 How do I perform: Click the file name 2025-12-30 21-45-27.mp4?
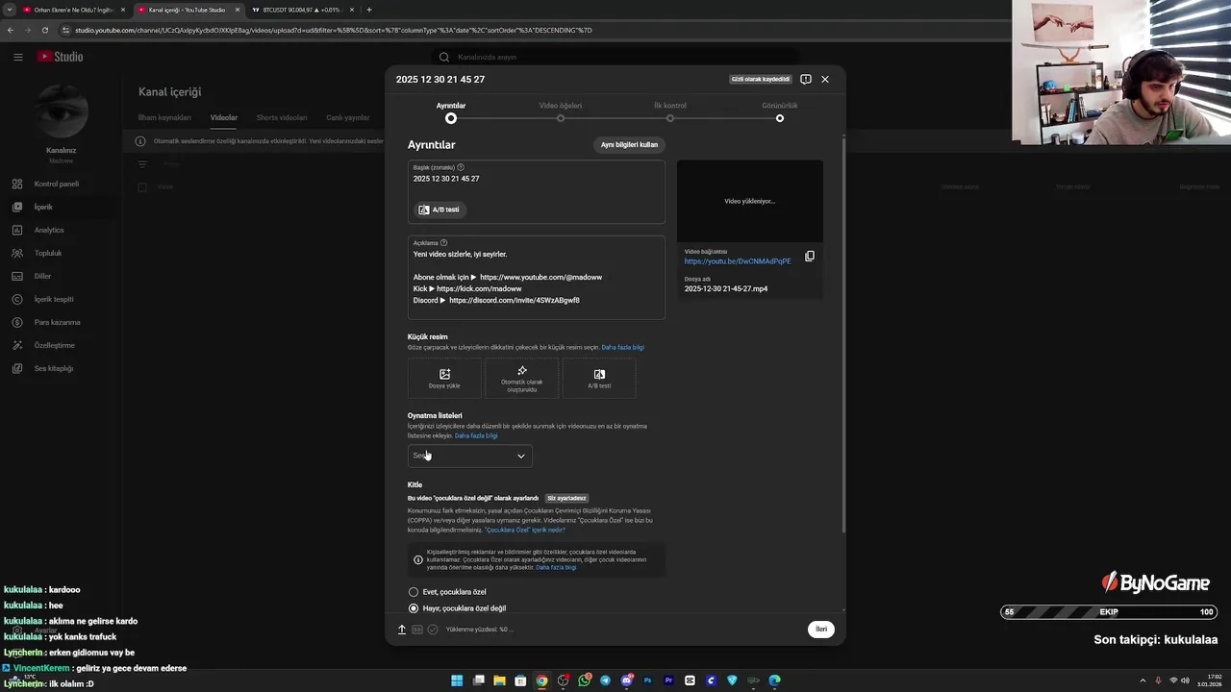pos(726,288)
